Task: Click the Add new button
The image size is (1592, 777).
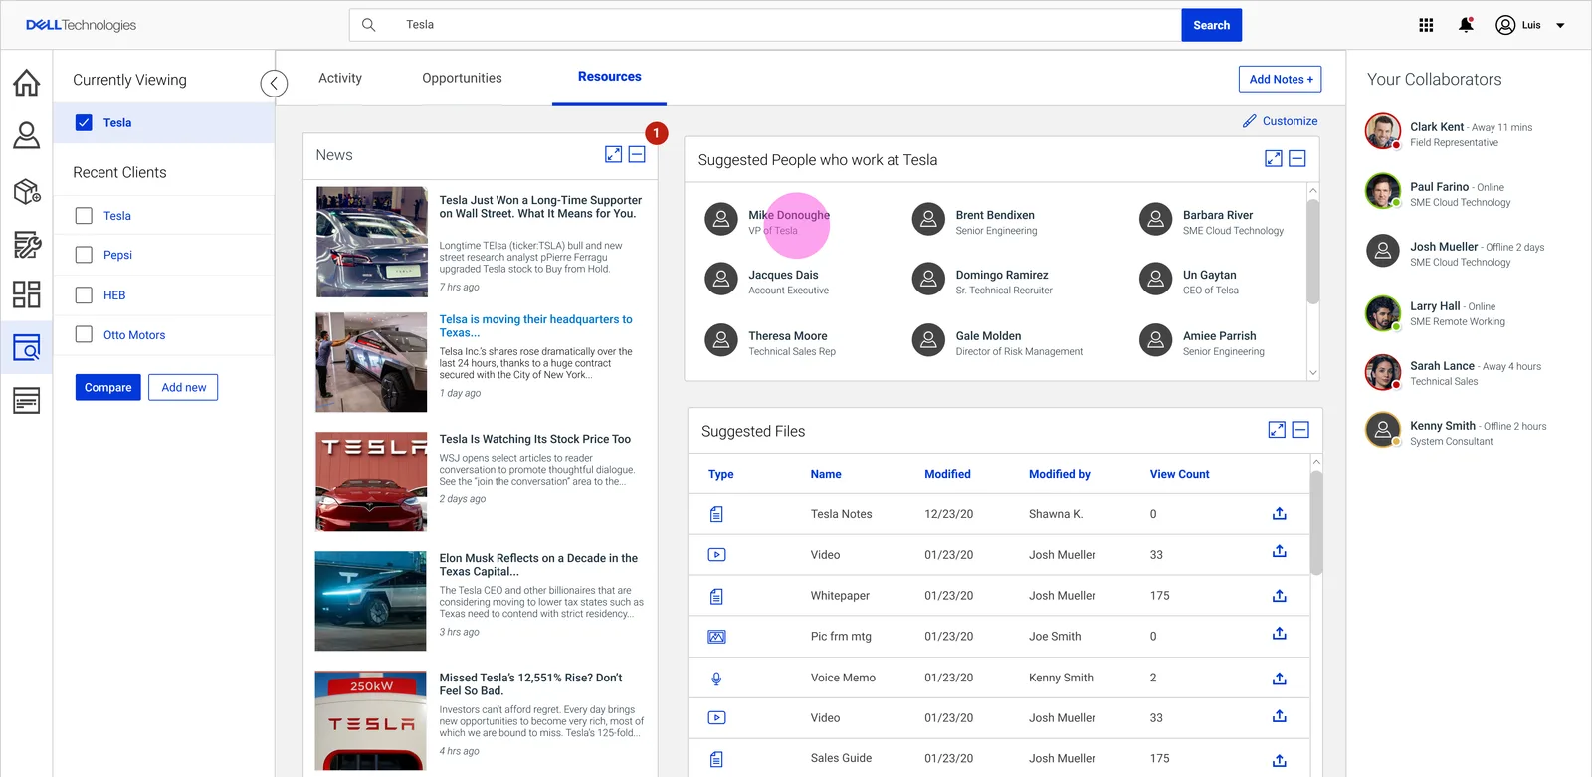Action: point(184,387)
